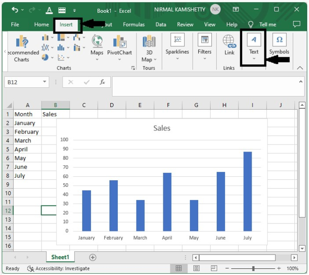This screenshot has height=275, width=309.
Task: Click the insert function fx icon
Action: [x=102, y=82]
